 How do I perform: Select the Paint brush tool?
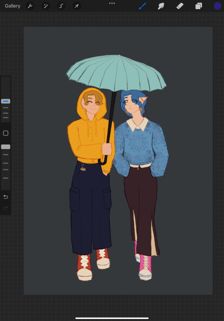click(x=142, y=6)
